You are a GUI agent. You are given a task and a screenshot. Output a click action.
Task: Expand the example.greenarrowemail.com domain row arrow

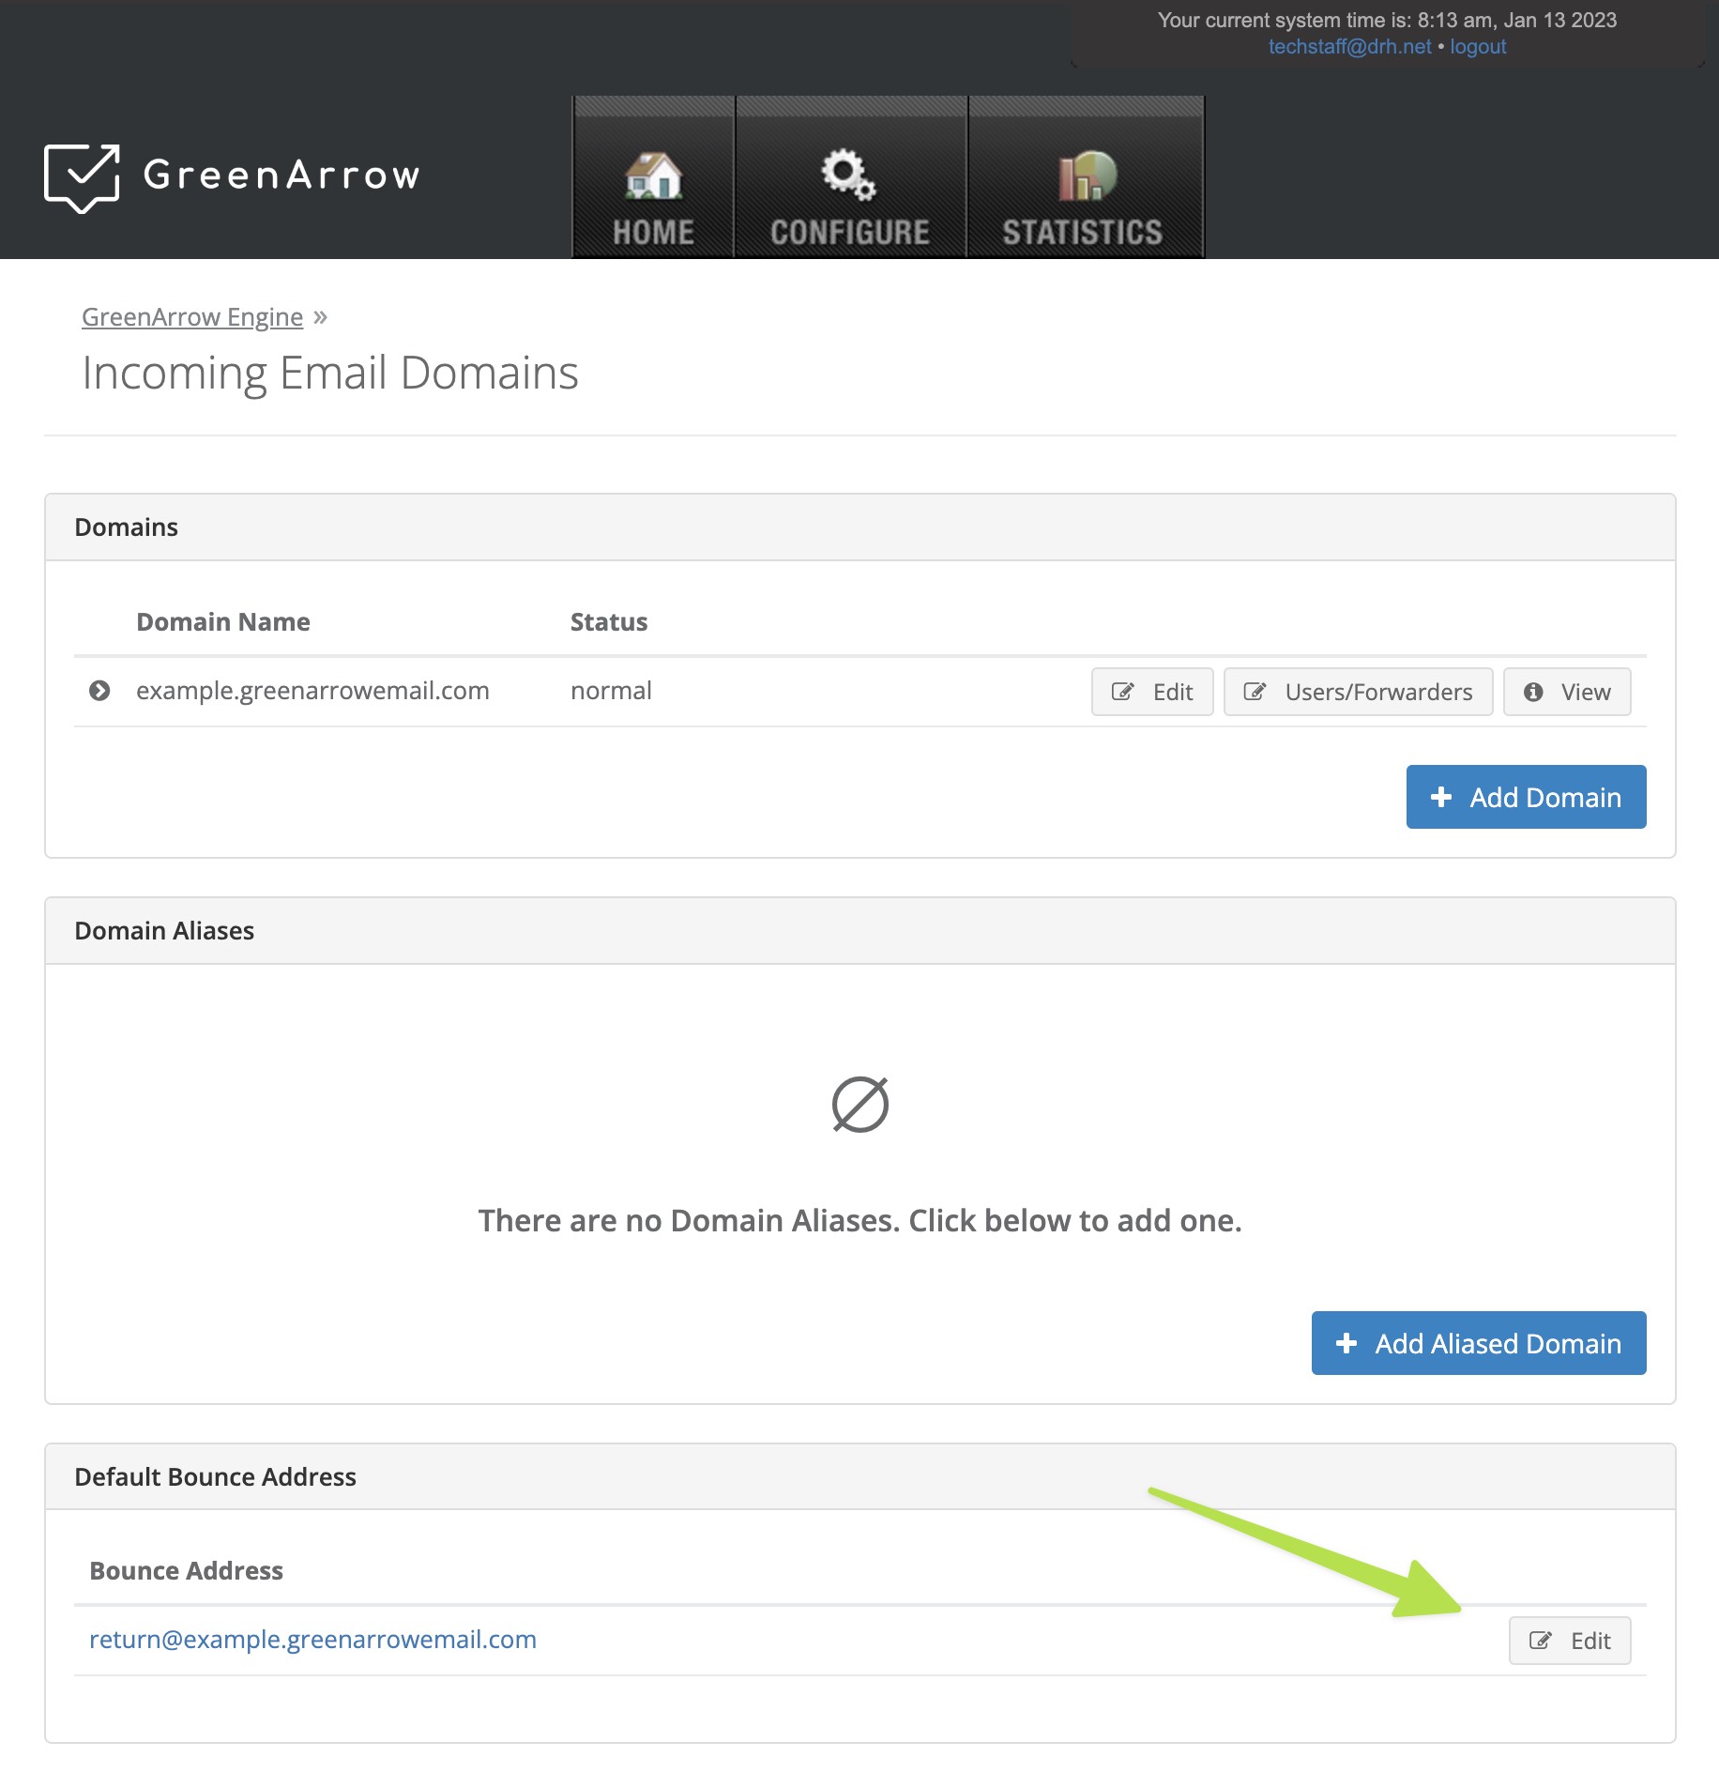[x=99, y=691]
